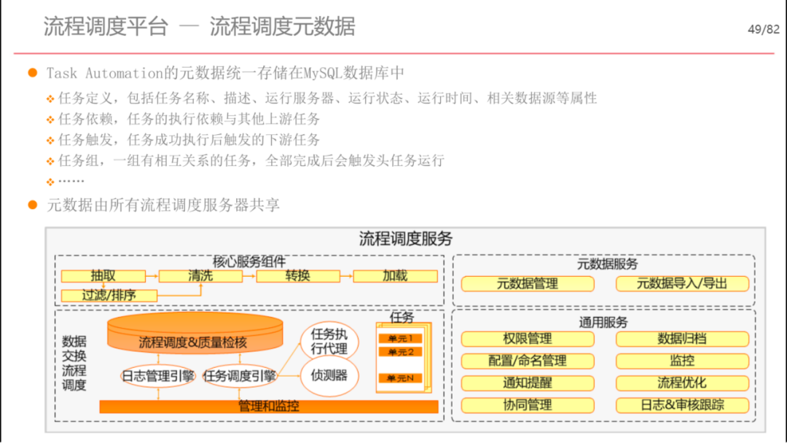Screen dimensions: 787x443
Task: Select the 数据交换流程调度 vertical label
Action: click(x=74, y=364)
